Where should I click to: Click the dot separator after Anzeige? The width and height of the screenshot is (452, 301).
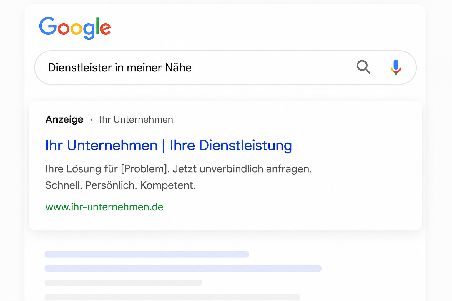point(92,120)
